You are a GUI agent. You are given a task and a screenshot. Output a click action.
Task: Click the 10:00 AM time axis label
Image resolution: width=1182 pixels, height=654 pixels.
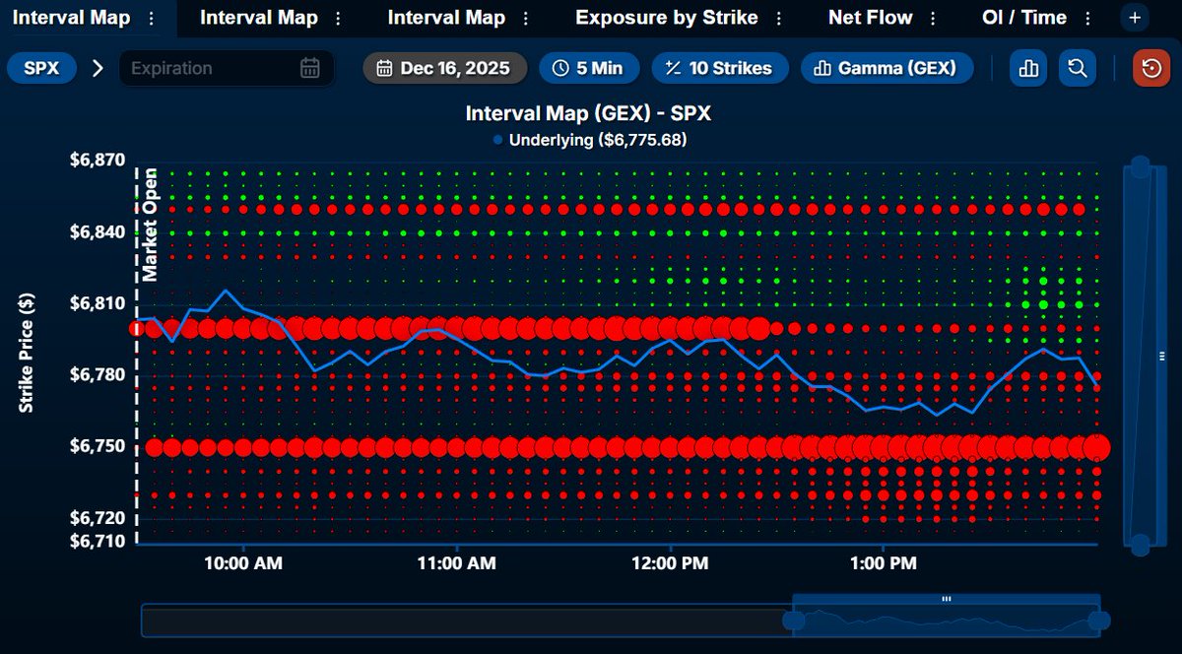tap(244, 564)
